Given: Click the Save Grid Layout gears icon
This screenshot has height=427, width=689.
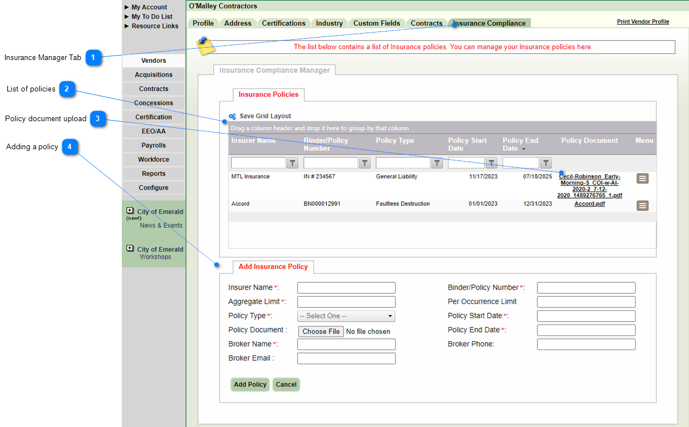Looking at the screenshot, I should pos(232,117).
